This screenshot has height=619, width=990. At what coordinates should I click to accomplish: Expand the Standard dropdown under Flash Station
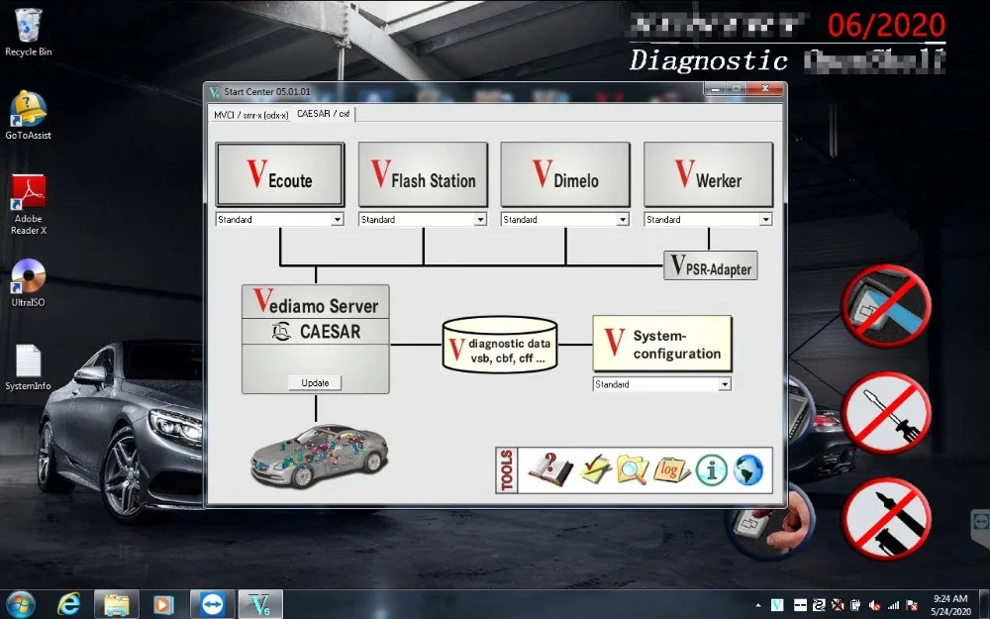tap(480, 219)
